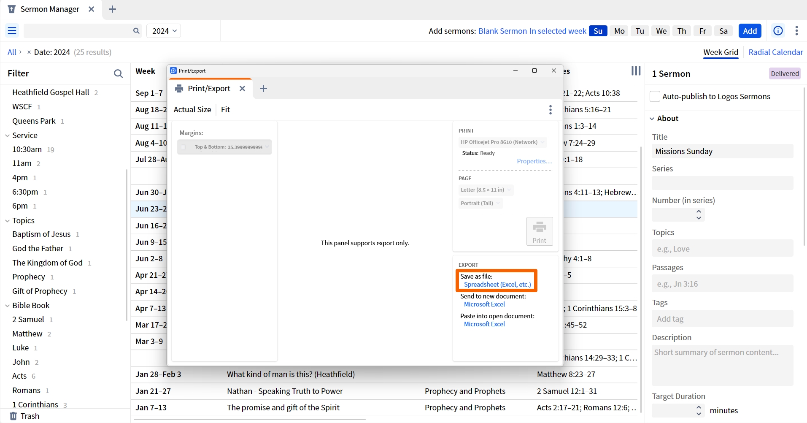This screenshot has width=807, height=423.
Task: Select Tu day toggle
Action: click(x=640, y=31)
